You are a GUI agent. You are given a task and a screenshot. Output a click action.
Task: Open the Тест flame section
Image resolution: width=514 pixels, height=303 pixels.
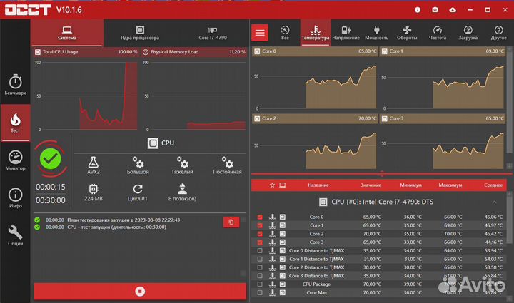click(x=16, y=123)
